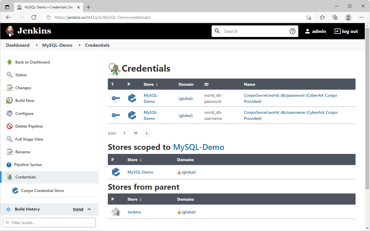This screenshot has width=370, height=231.
Task: Click the search help question mark icon
Action: [293, 31]
